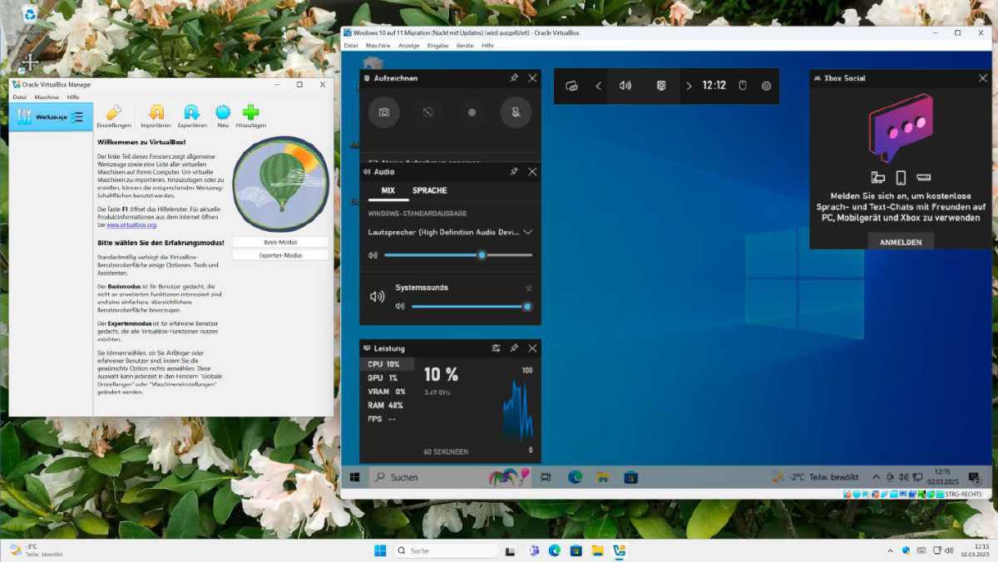Screen dimensions: 998x562
Task: Open Geräte menu in the VM window
Action: click(x=465, y=46)
